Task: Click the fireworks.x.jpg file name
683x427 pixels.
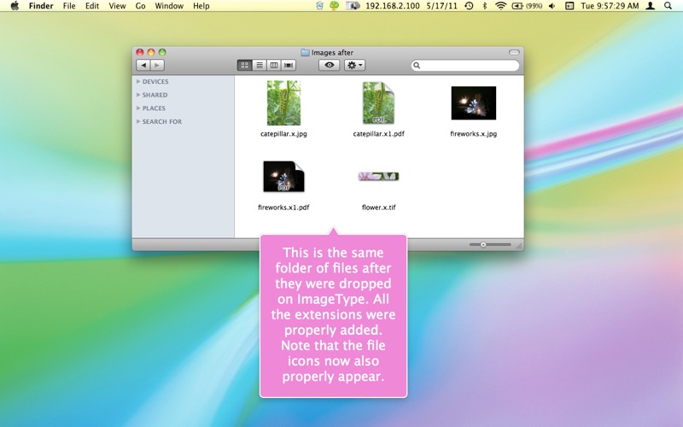Action: pos(474,134)
